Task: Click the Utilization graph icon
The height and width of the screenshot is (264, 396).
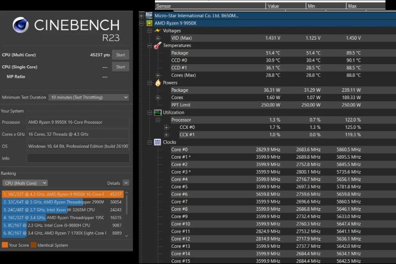Action: pos(158,112)
